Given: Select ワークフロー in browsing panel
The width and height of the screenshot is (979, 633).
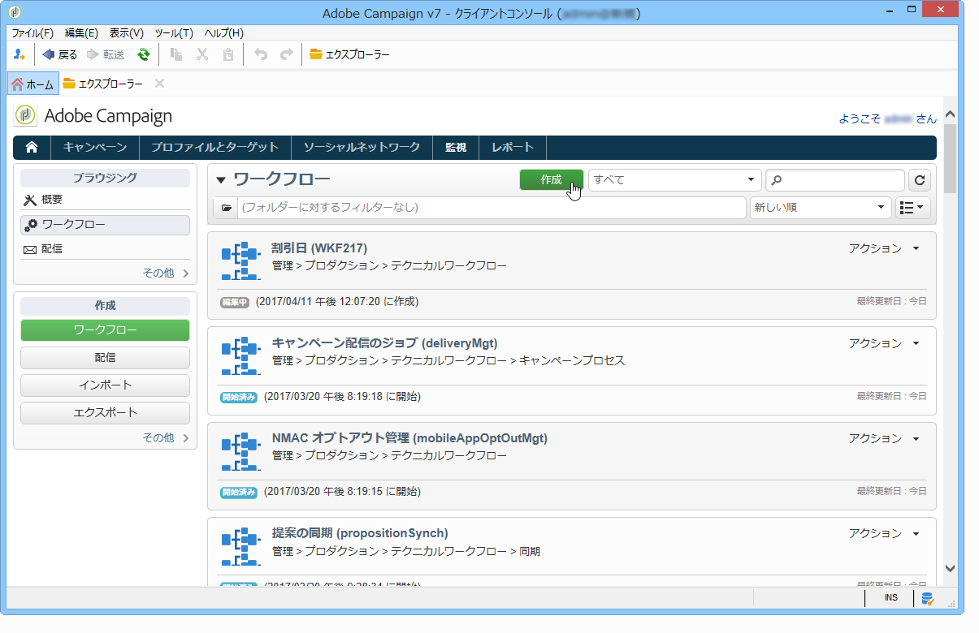Looking at the screenshot, I should [105, 225].
